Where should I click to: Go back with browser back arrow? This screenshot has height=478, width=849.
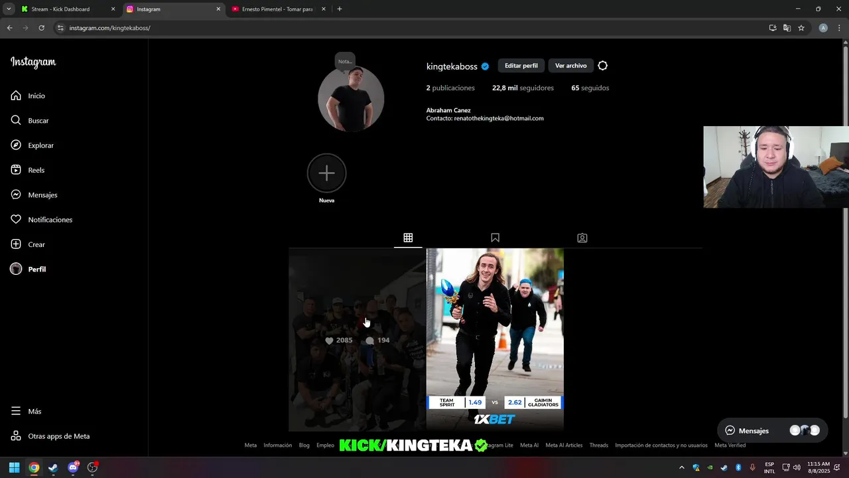click(9, 28)
